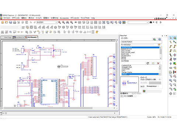Open the disabled Part combo box in Package section

pyautogui.click(x=155, y=83)
